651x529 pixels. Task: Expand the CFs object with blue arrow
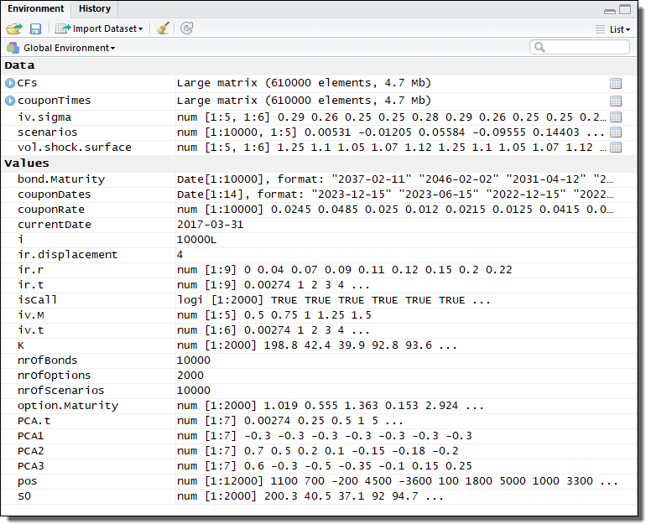10,84
